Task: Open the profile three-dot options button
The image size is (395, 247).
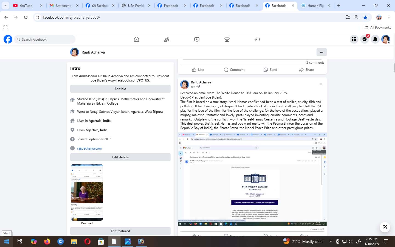Action: coord(321,52)
